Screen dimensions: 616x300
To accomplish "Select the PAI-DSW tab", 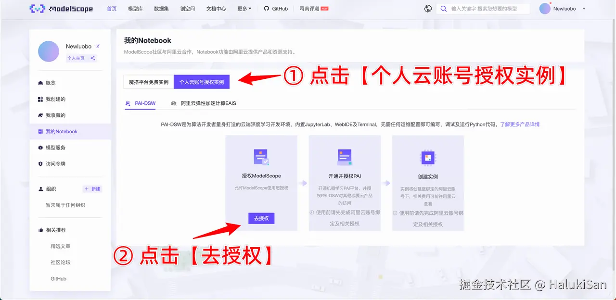I will [141, 103].
